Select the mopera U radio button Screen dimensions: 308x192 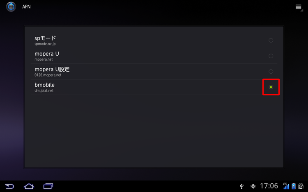click(x=271, y=56)
